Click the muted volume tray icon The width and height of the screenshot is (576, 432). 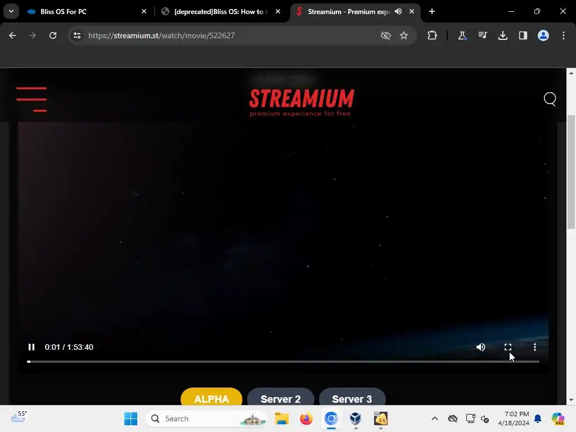tap(485, 418)
